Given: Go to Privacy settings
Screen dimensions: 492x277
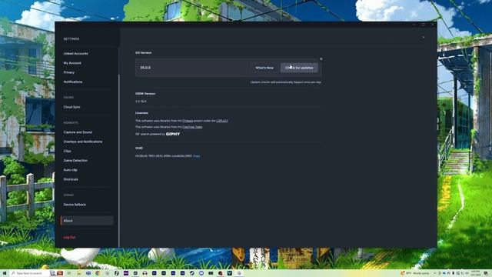Looking at the screenshot, I should 68,72.
